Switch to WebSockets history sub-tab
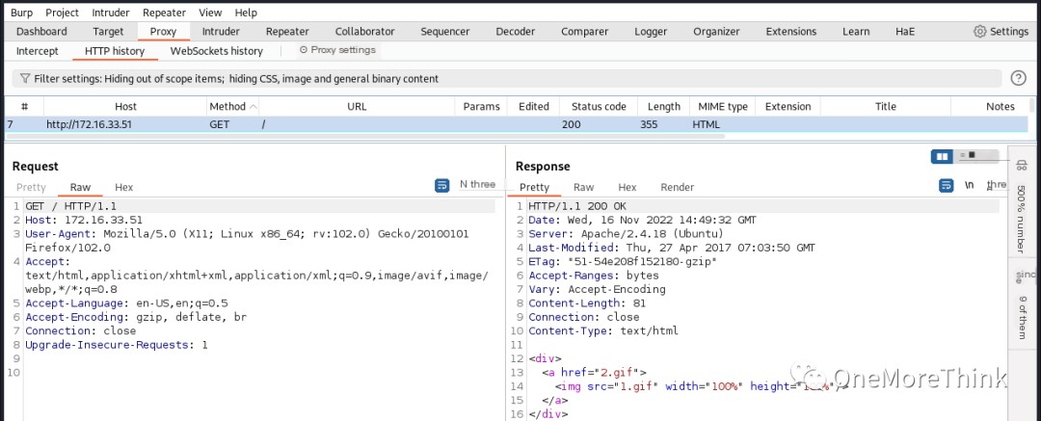This screenshot has height=421, width=1041. coord(217,50)
